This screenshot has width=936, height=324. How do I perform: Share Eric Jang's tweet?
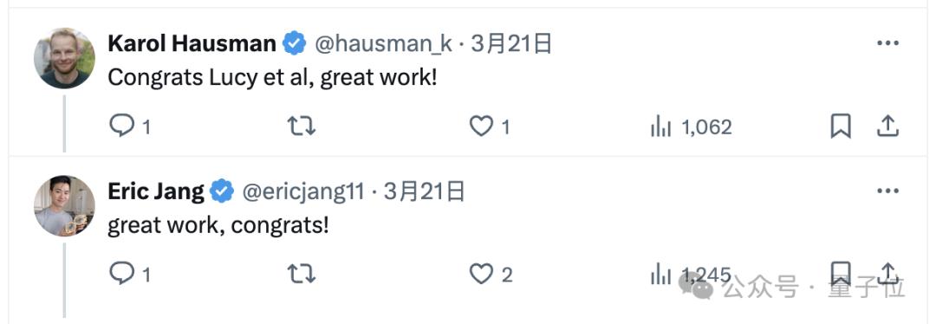click(887, 273)
